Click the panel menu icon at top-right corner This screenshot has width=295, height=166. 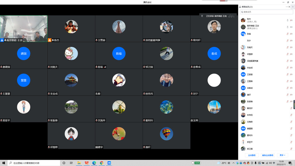point(293,7)
